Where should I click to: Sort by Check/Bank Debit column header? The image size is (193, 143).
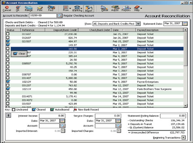point(95,30)
